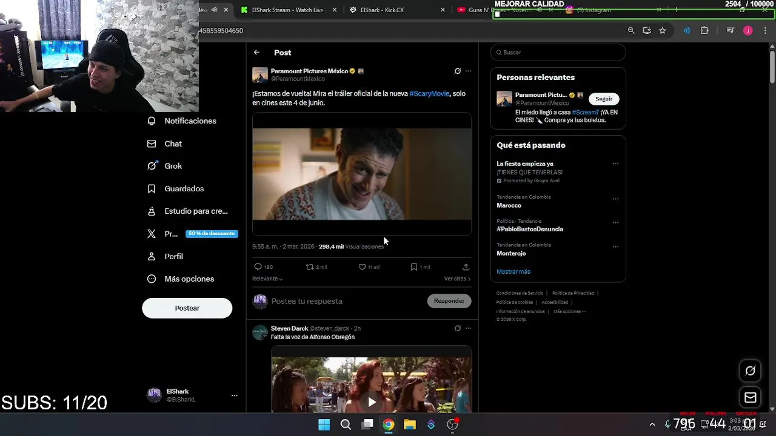The image size is (776, 436).
Task: Open more options on Paramount post
Action: [468, 71]
